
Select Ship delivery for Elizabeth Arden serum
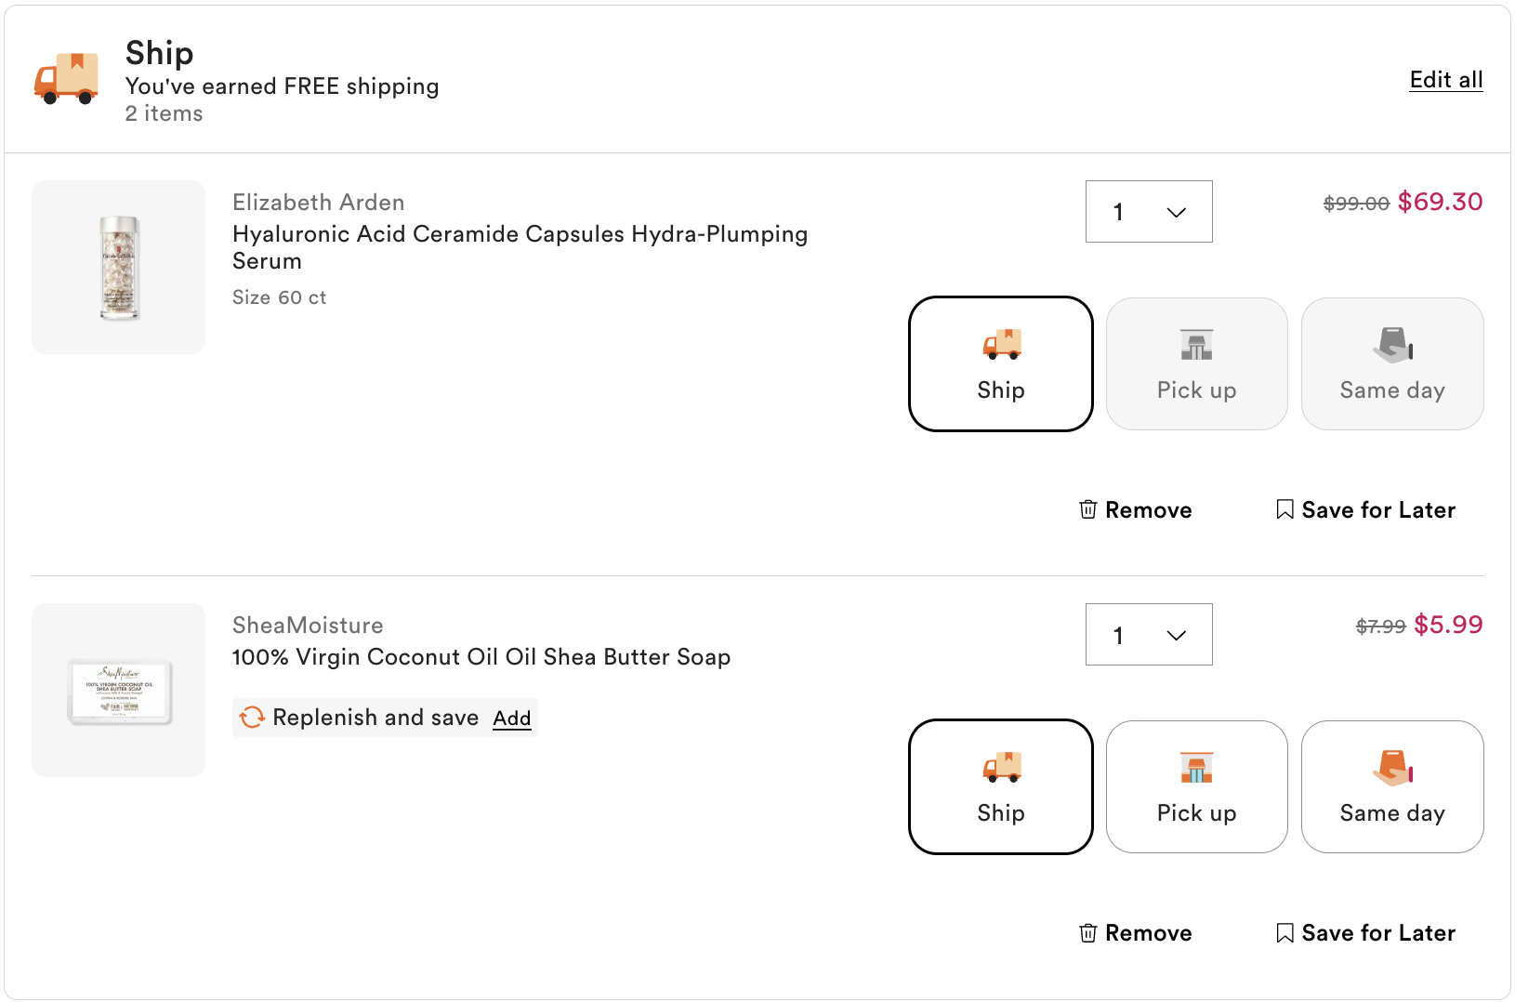(x=1000, y=364)
